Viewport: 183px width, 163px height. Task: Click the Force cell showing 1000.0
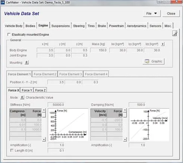(34, 129)
